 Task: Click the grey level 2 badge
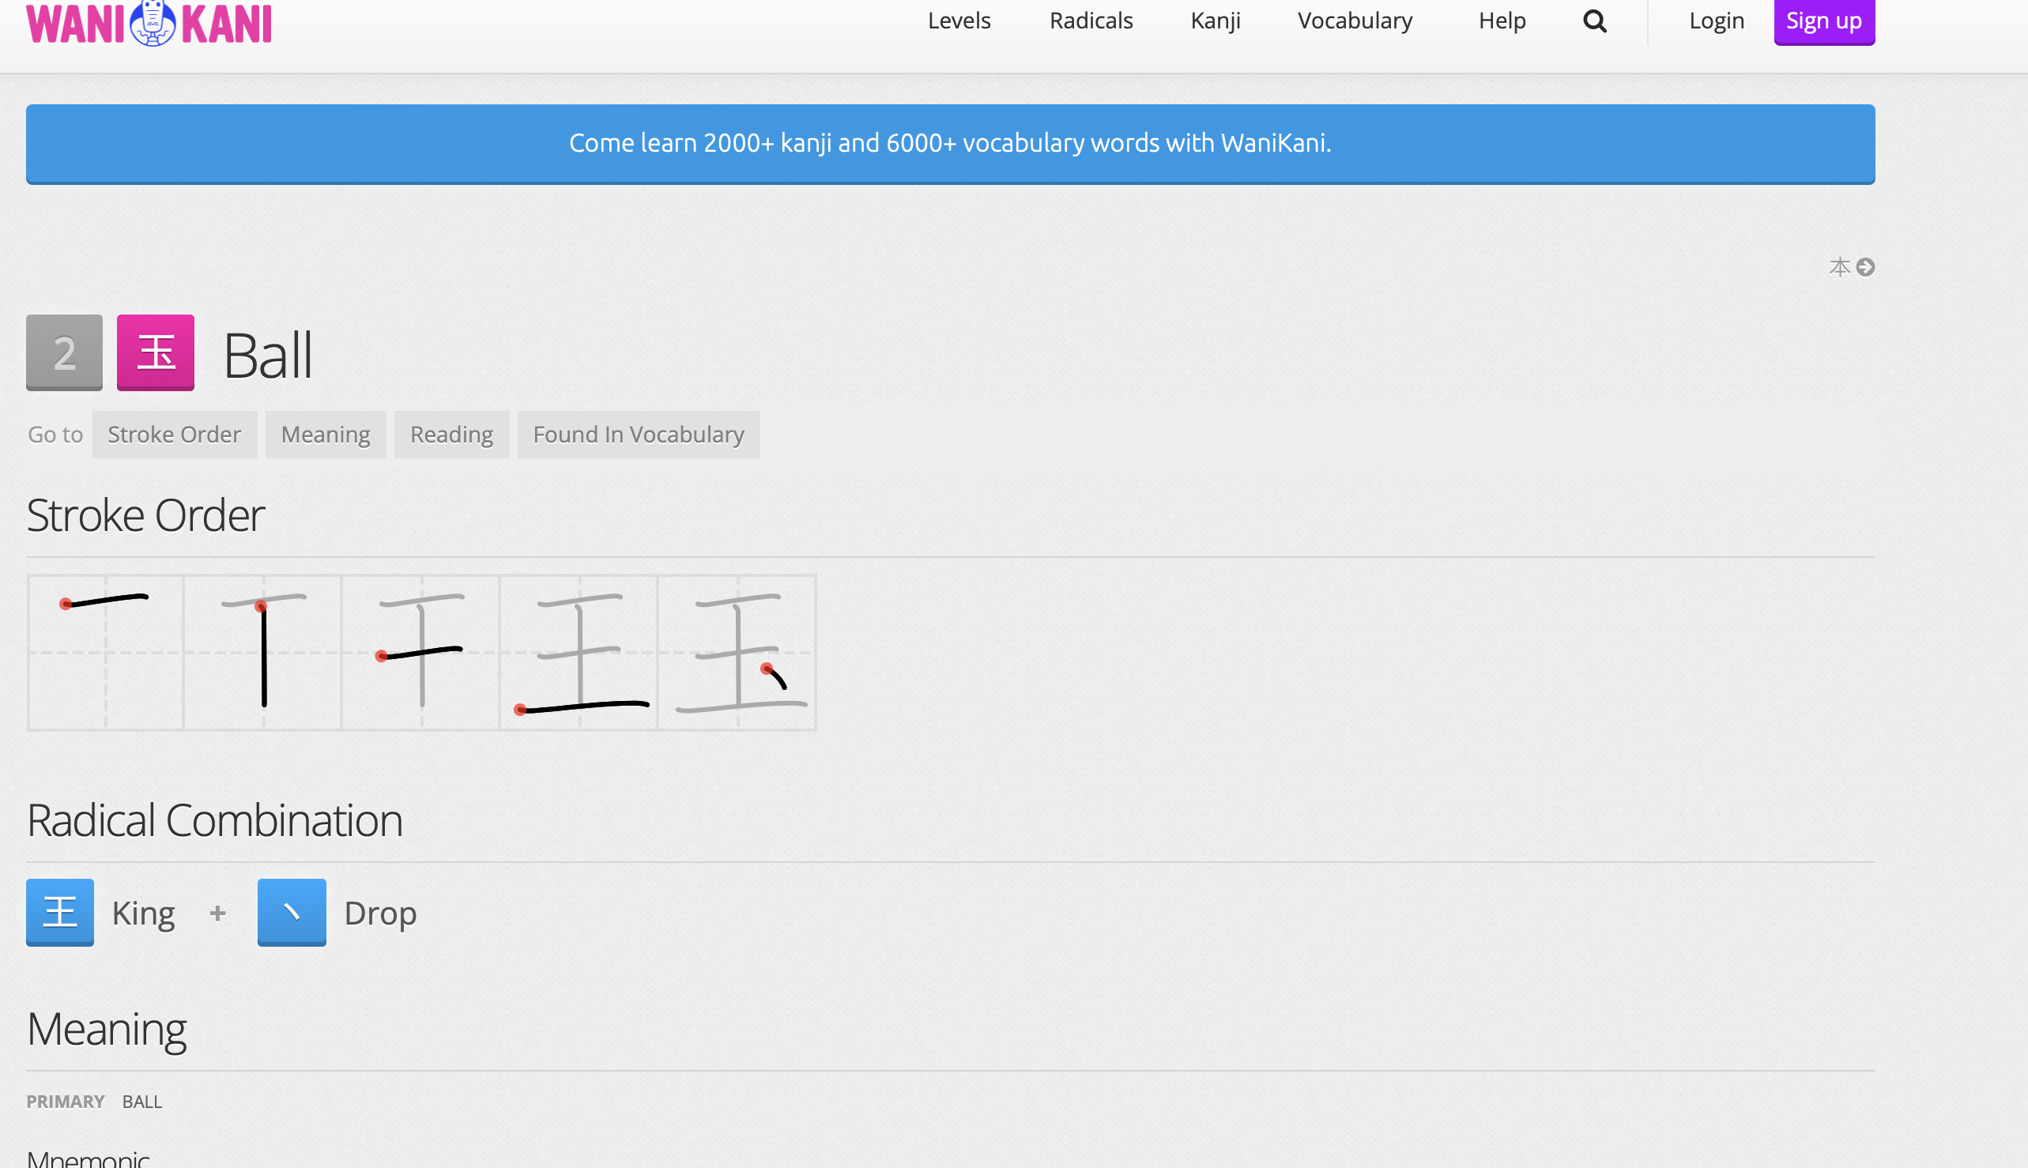(64, 352)
